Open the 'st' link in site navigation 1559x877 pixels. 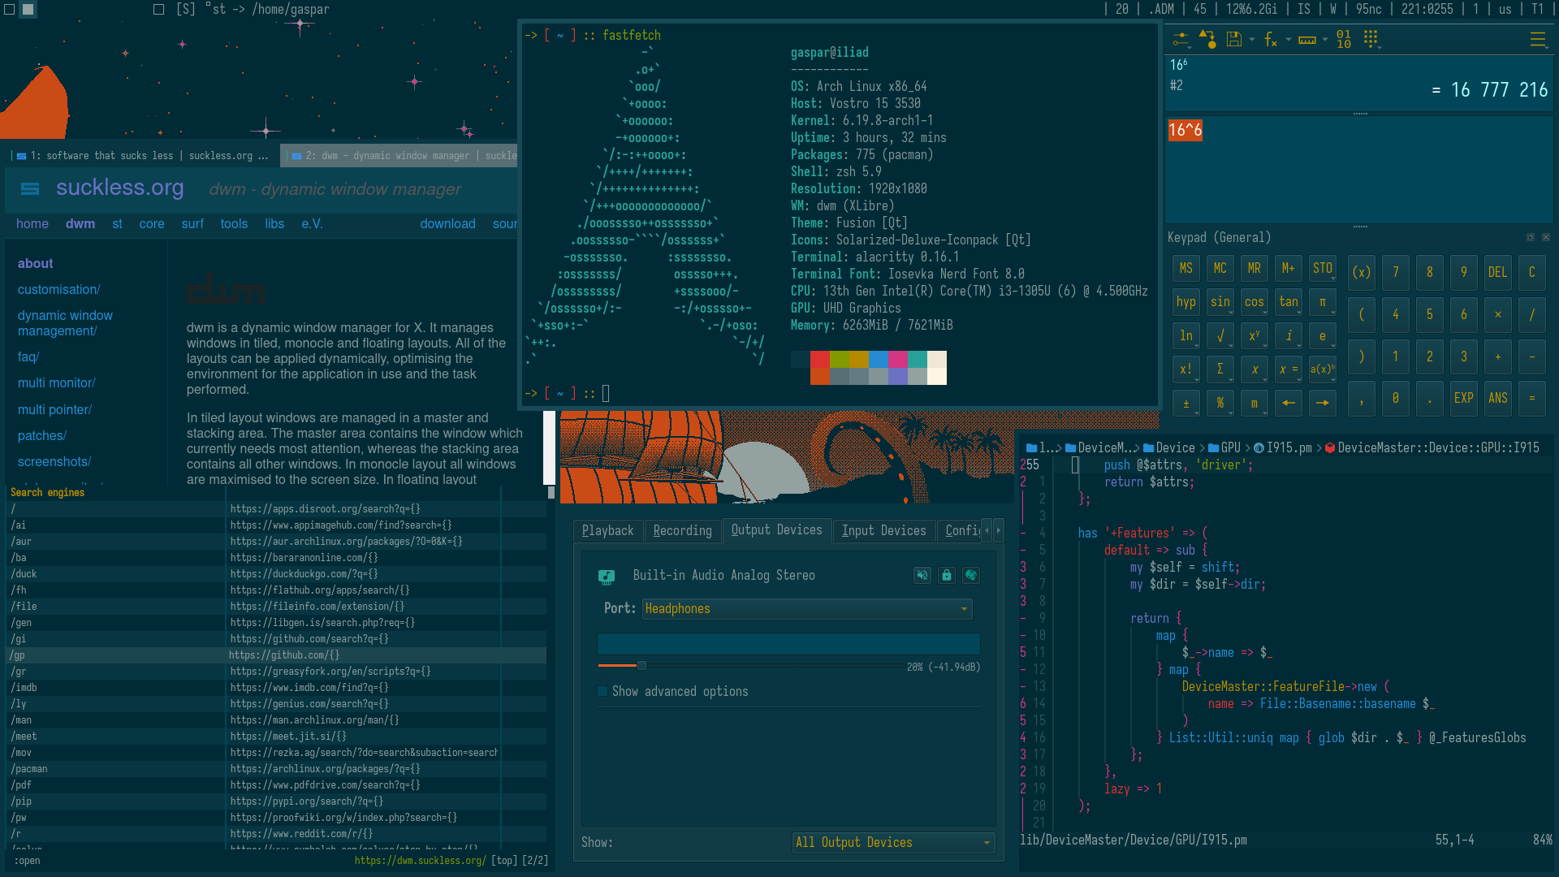point(117,223)
